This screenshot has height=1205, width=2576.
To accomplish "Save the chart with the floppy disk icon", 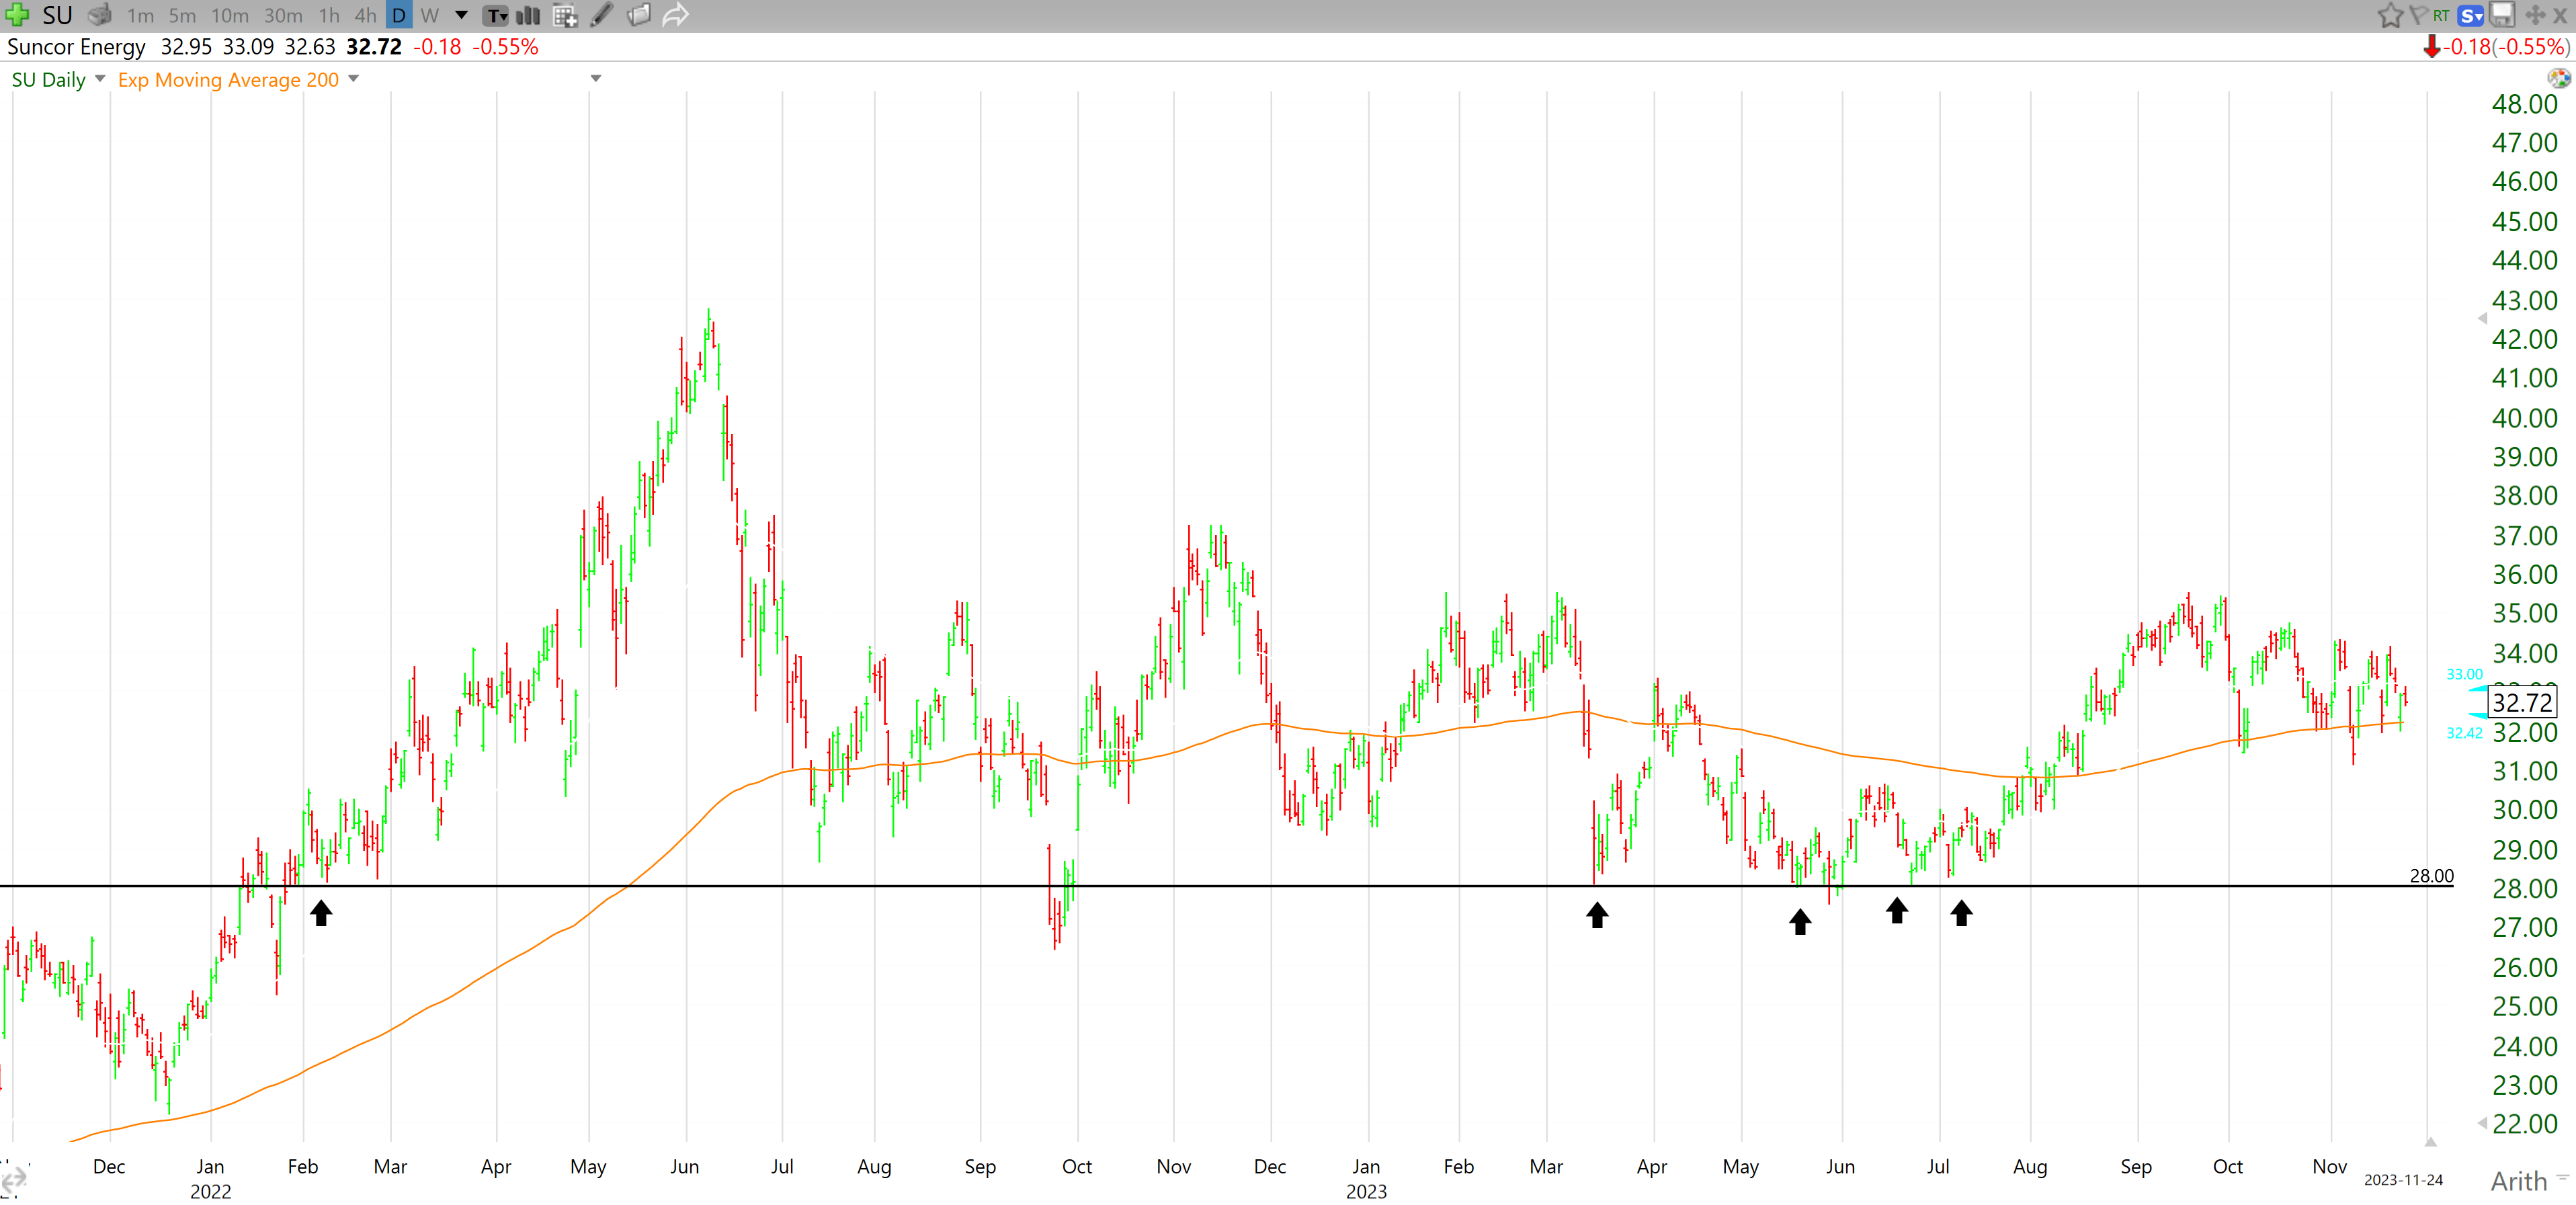I will [x=2502, y=15].
